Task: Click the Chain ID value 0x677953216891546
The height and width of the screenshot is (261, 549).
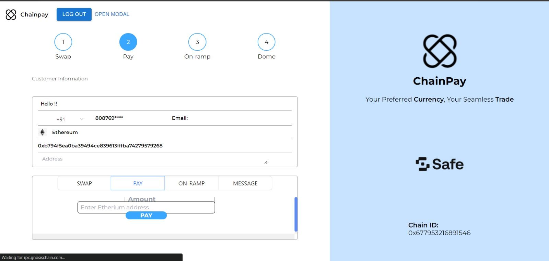Action: pos(439,233)
